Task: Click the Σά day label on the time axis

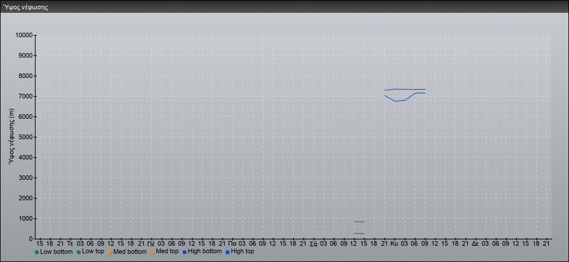Action: [314, 244]
